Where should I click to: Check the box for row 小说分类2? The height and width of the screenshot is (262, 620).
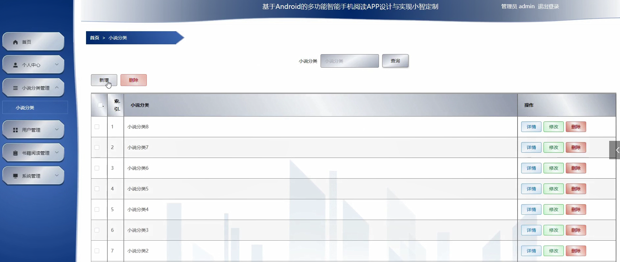tap(97, 251)
